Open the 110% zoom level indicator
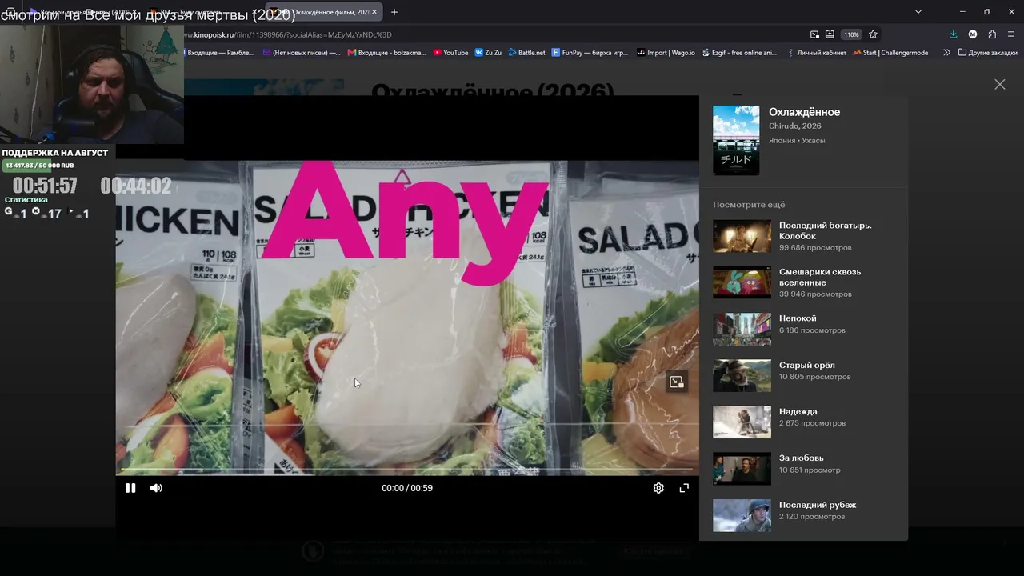This screenshot has width=1024, height=576. [850, 34]
